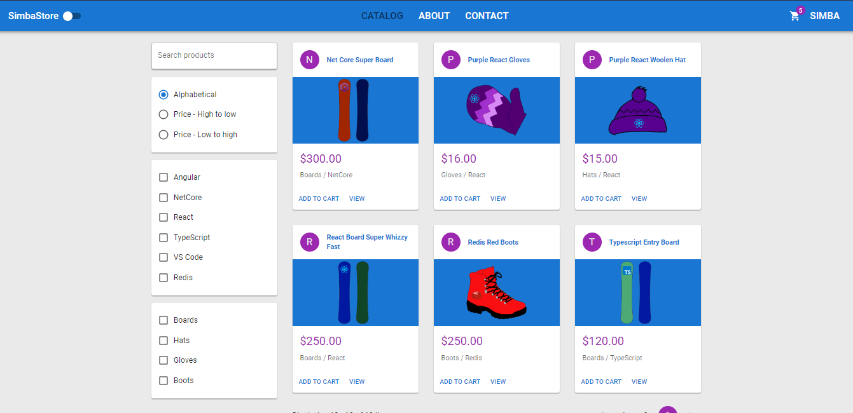Image resolution: width=853 pixels, height=413 pixels.
Task: Select the Price - Low to high sorting option
Action: [163, 135]
